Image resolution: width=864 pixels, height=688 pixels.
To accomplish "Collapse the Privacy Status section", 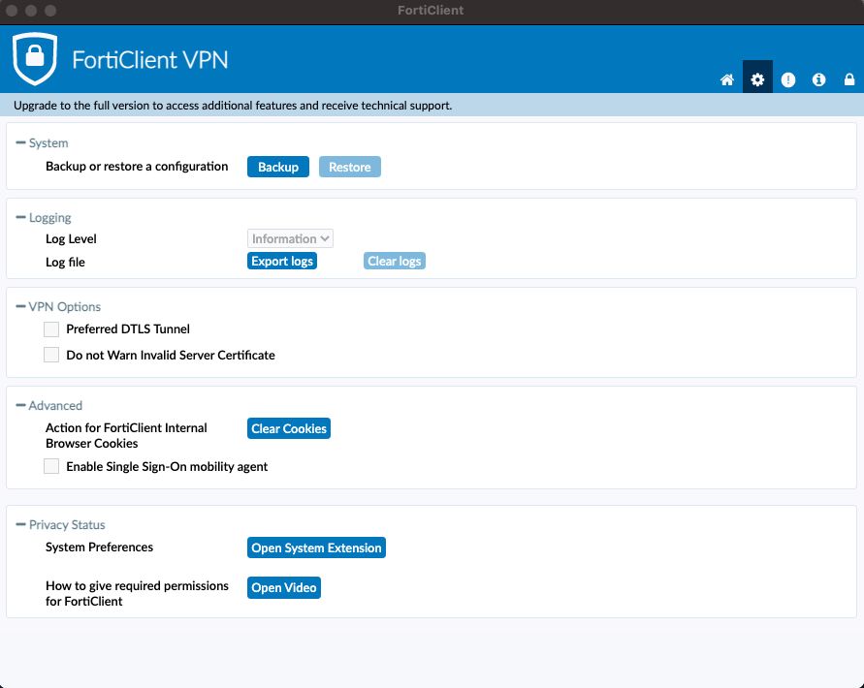I will point(20,525).
